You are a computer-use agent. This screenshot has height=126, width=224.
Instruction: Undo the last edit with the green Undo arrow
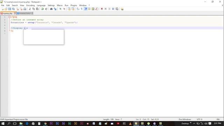pos(42,9)
